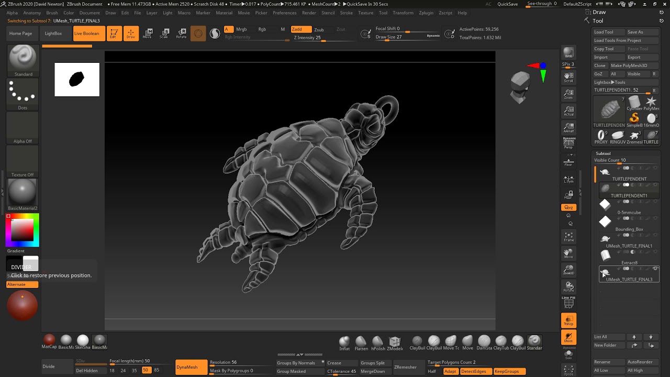Click the Scroll canvas icon

[568, 77]
